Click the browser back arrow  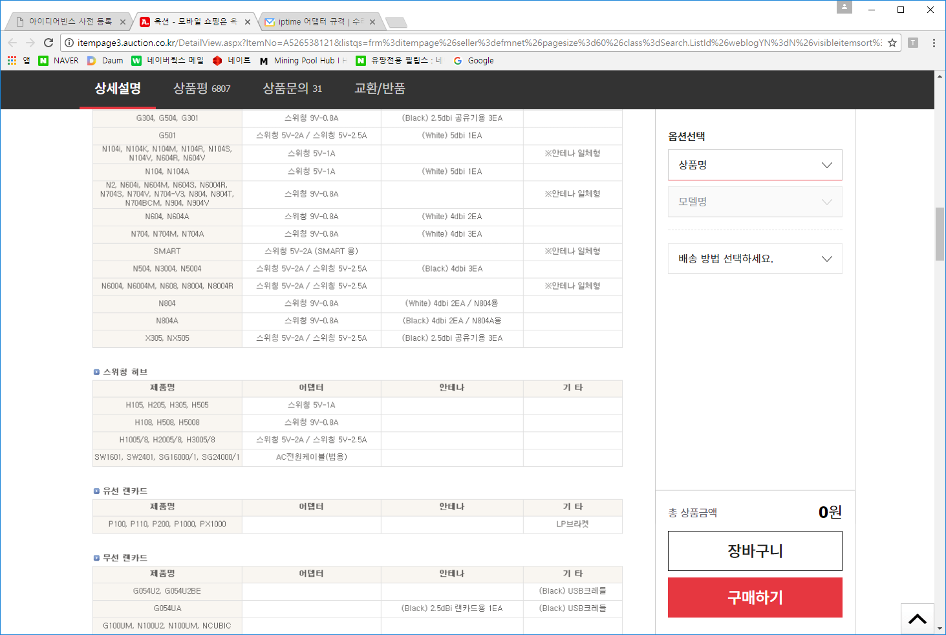click(12, 43)
